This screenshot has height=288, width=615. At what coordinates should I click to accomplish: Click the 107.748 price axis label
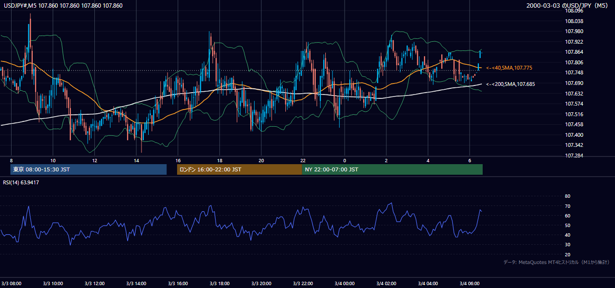(x=574, y=73)
